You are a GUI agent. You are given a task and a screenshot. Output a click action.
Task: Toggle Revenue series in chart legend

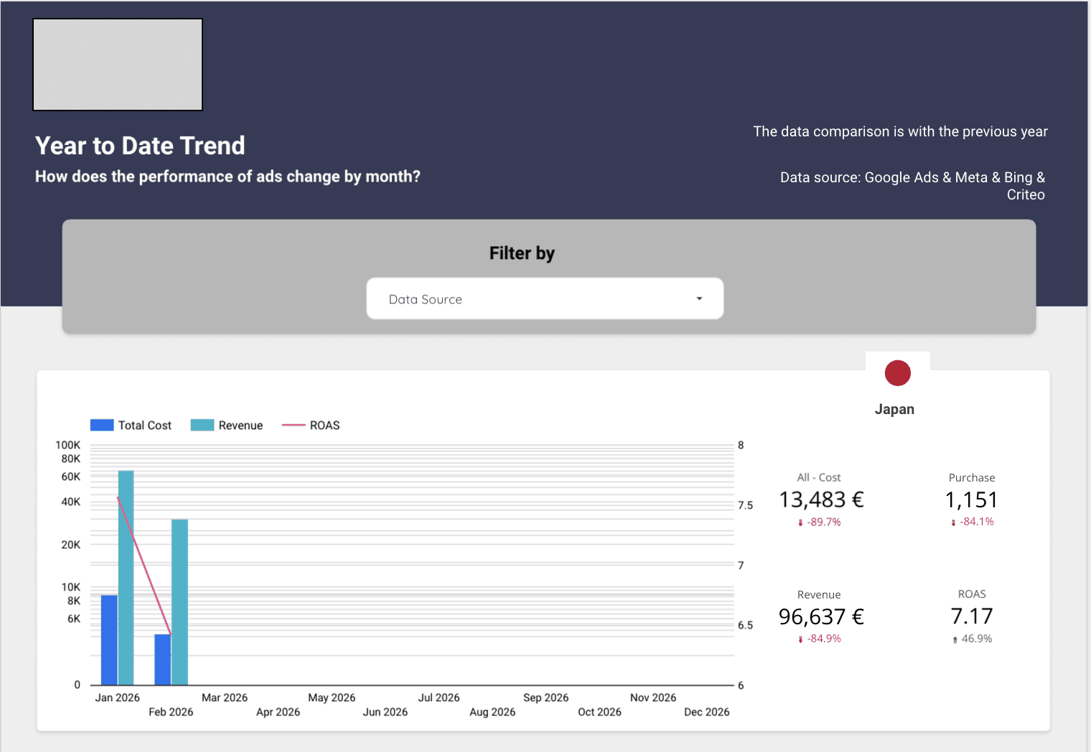pyautogui.click(x=227, y=426)
